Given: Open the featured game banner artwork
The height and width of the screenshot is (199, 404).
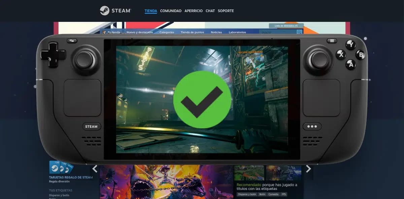Looking at the screenshot, I should tap(166, 182).
